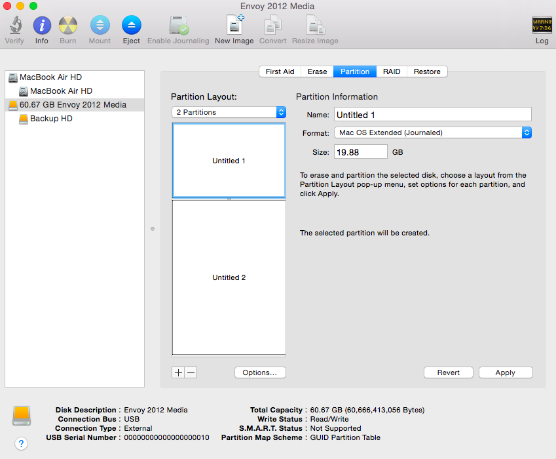Select the top-level MacBook Air HD disk
556x459 pixels.
(75, 77)
